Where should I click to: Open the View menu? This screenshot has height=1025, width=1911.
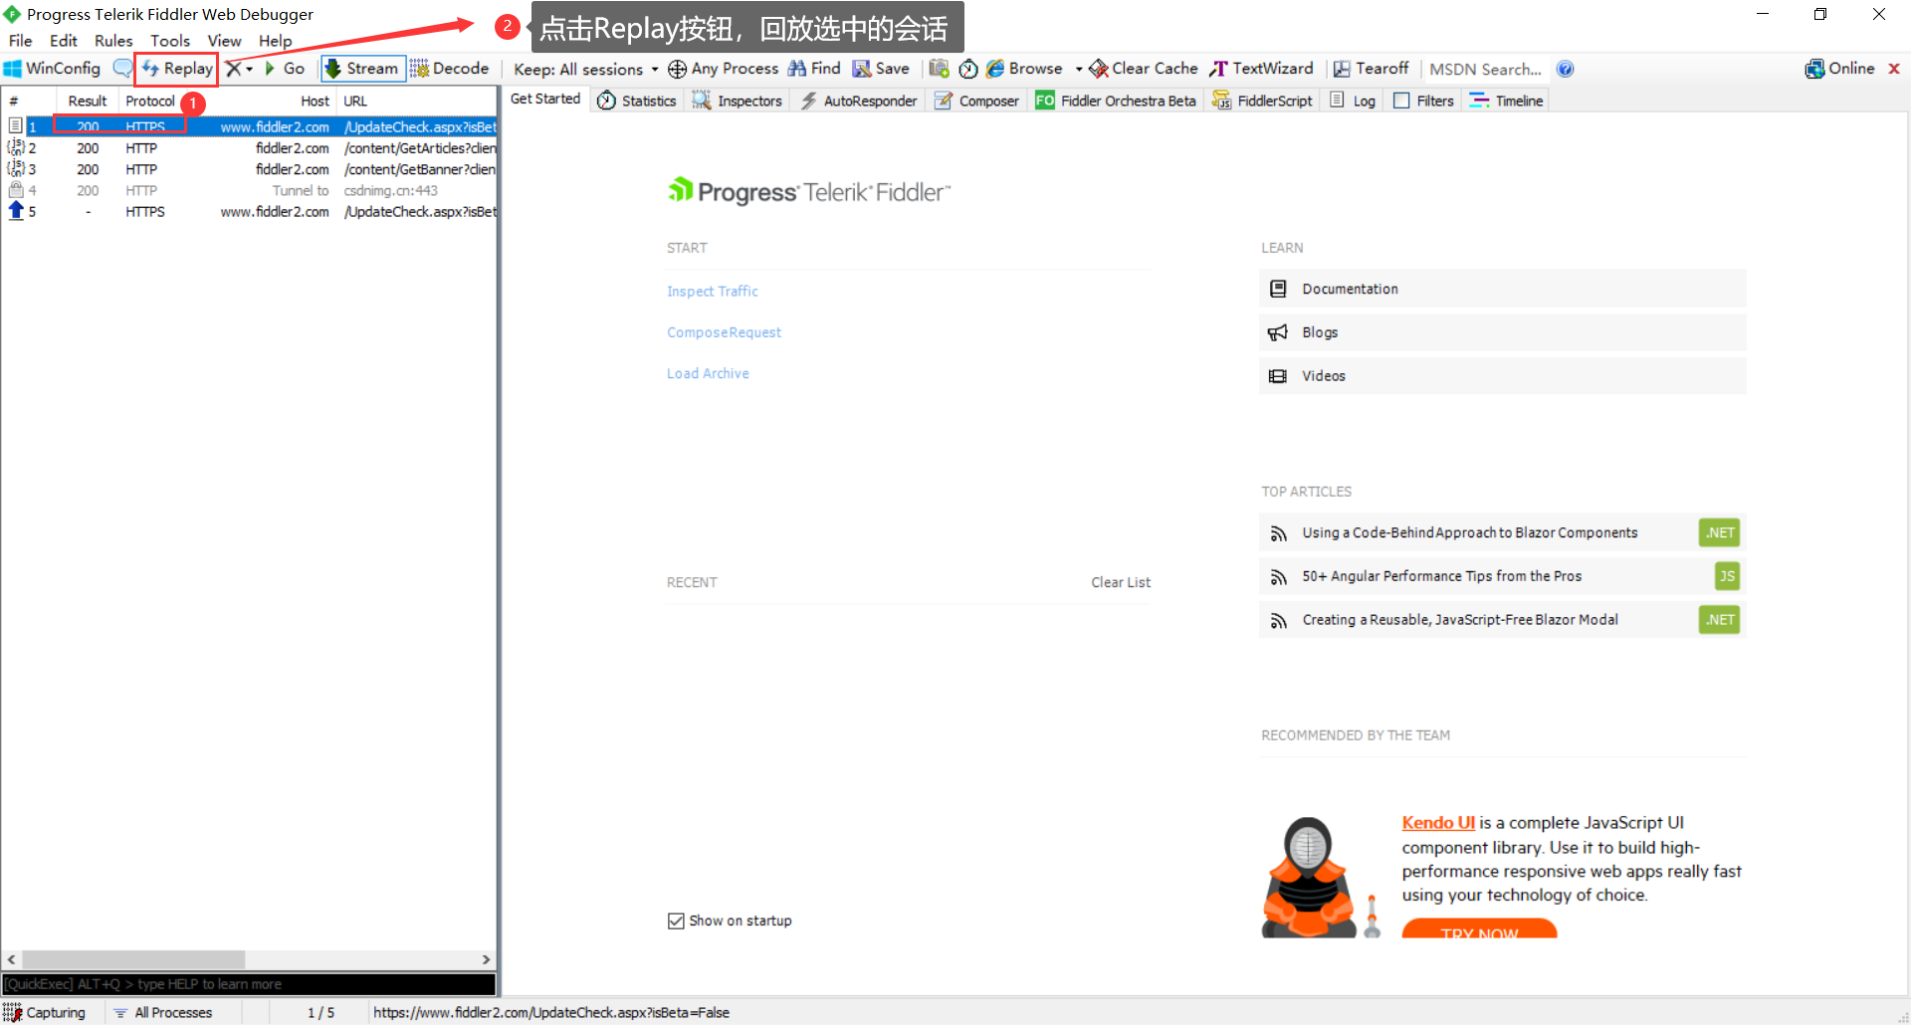tap(224, 41)
